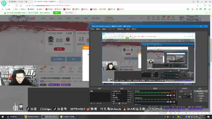212x119 pixels.
Task: Open OBS 编辑(E) menu
Action: tap(98, 29)
